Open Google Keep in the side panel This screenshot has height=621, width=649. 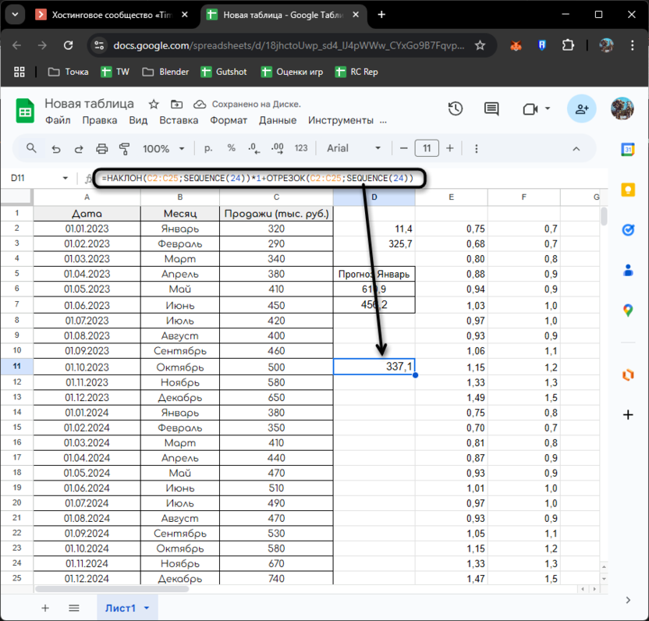coord(628,190)
